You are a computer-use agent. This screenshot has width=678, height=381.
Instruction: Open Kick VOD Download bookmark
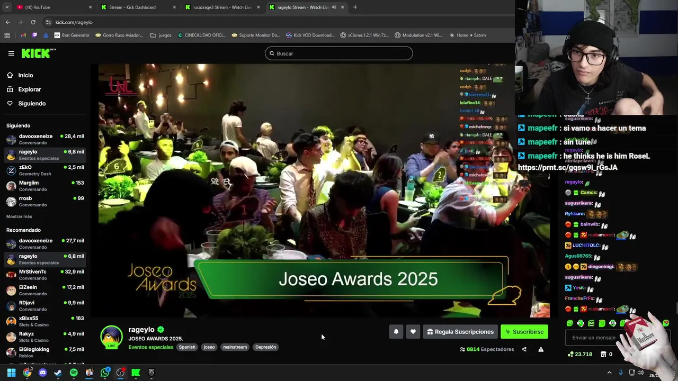(x=310, y=35)
